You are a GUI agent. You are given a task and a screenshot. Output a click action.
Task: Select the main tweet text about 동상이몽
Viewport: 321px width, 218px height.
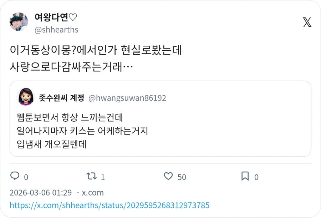pos(96,58)
